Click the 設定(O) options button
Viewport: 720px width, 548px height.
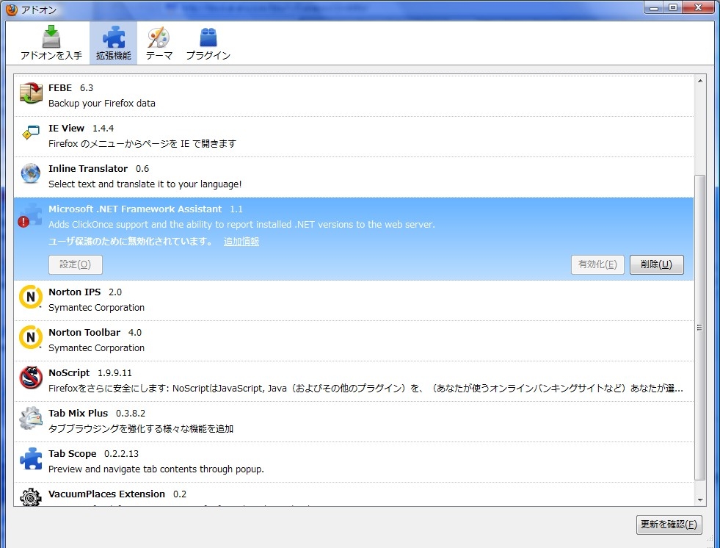[x=76, y=264]
